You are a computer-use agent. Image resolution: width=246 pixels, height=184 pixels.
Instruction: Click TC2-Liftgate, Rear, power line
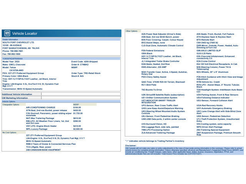[38, 147]
